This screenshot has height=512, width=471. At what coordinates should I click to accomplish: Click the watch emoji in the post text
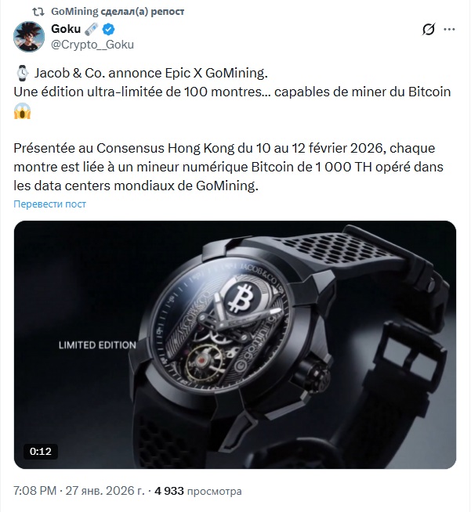pos(23,73)
